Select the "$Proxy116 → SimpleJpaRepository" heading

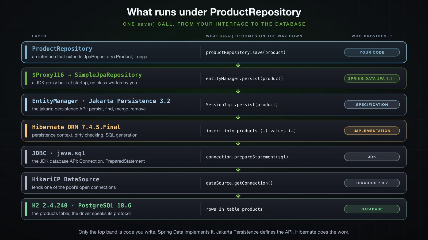(x=87, y=75)
